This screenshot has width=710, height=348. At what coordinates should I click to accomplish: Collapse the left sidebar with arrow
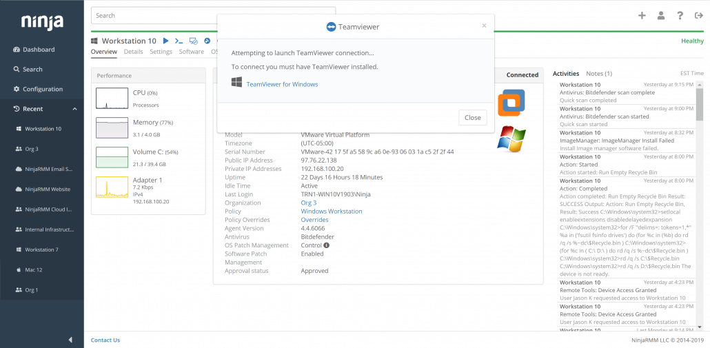click(x=70, y=340)
